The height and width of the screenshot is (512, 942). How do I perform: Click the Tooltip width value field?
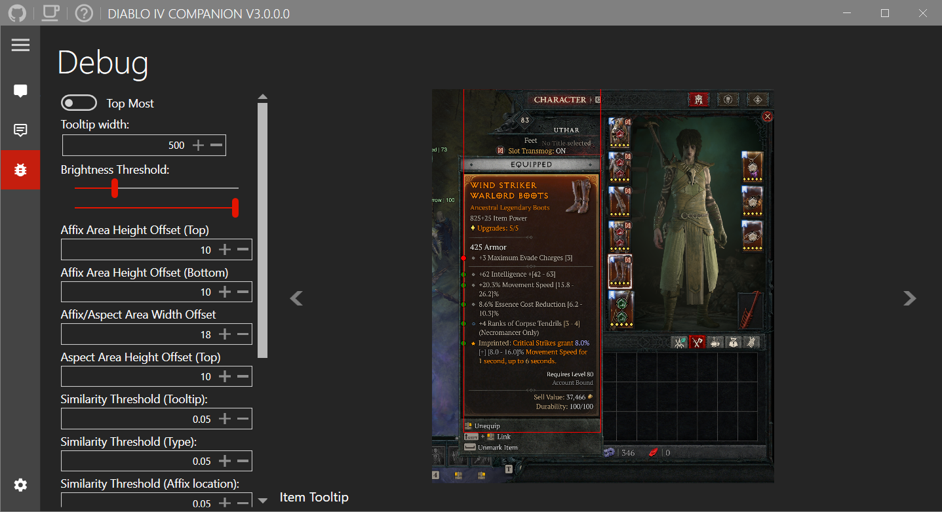[144, 146]
